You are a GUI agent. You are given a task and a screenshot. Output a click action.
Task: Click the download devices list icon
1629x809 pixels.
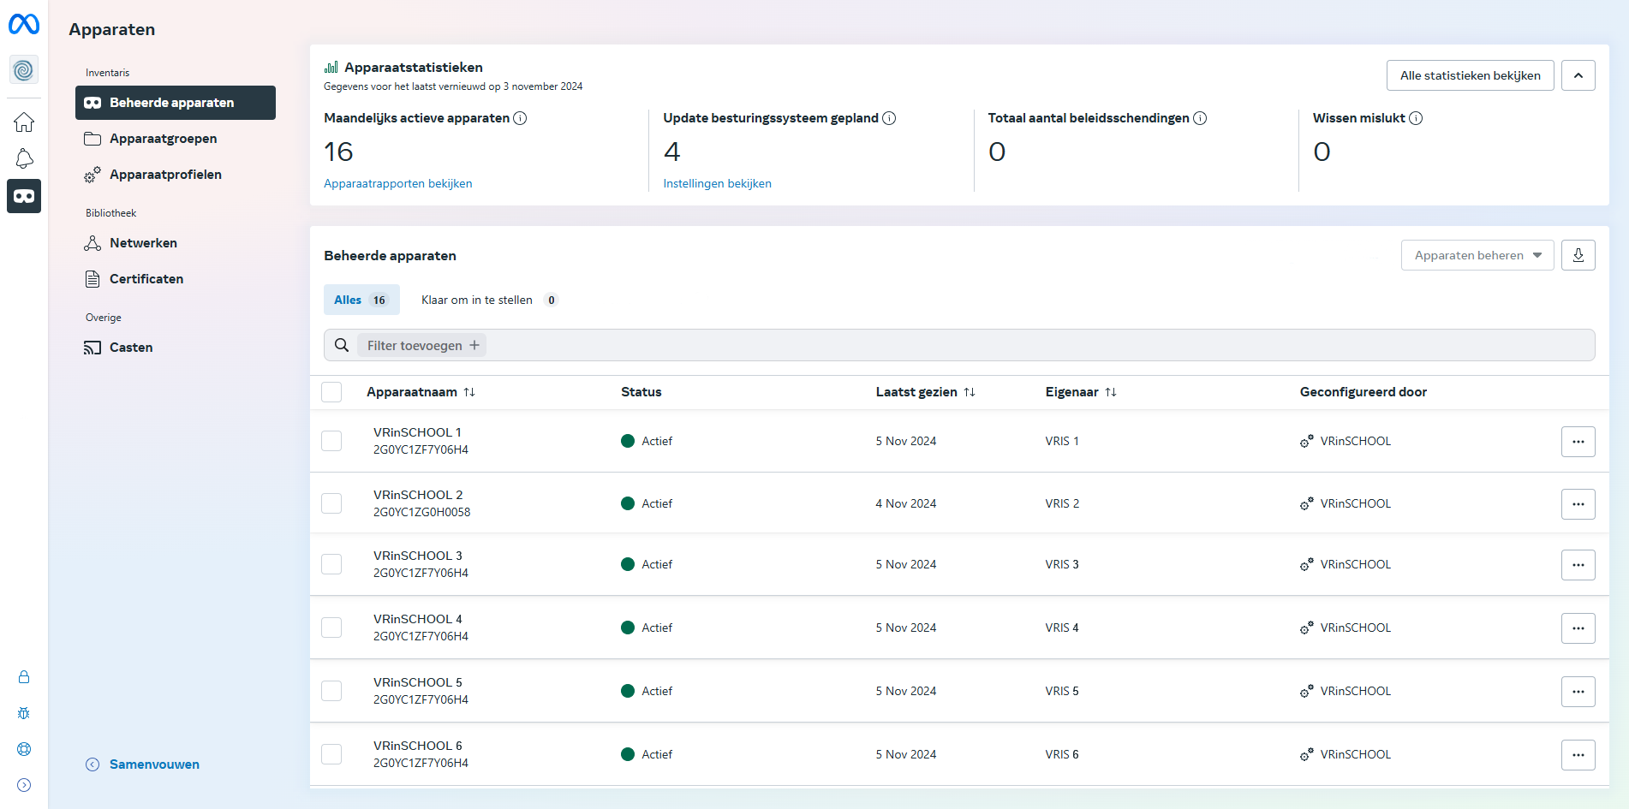[1578, 255]
